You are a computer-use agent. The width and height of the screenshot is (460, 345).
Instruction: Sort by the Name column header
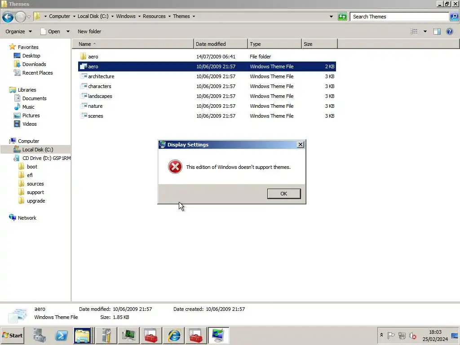133,44
